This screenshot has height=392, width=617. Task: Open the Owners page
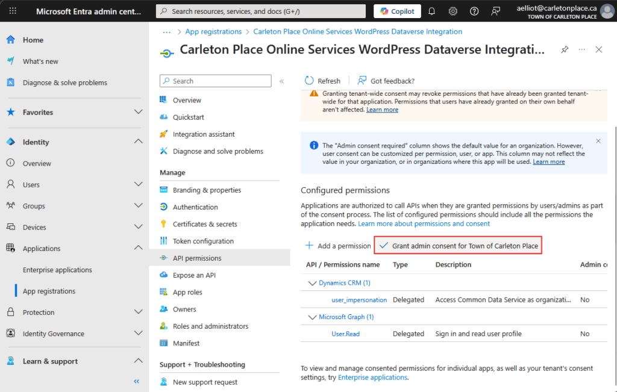pos(184,309)
